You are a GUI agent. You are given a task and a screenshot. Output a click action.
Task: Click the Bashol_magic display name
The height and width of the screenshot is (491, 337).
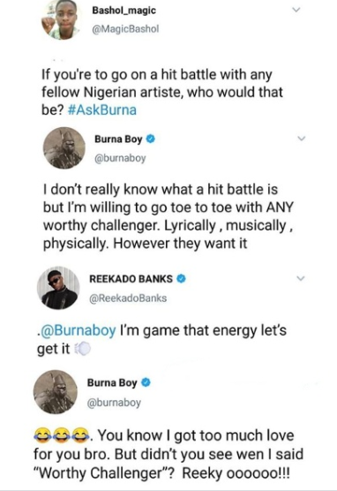click(x=124, y=11)
